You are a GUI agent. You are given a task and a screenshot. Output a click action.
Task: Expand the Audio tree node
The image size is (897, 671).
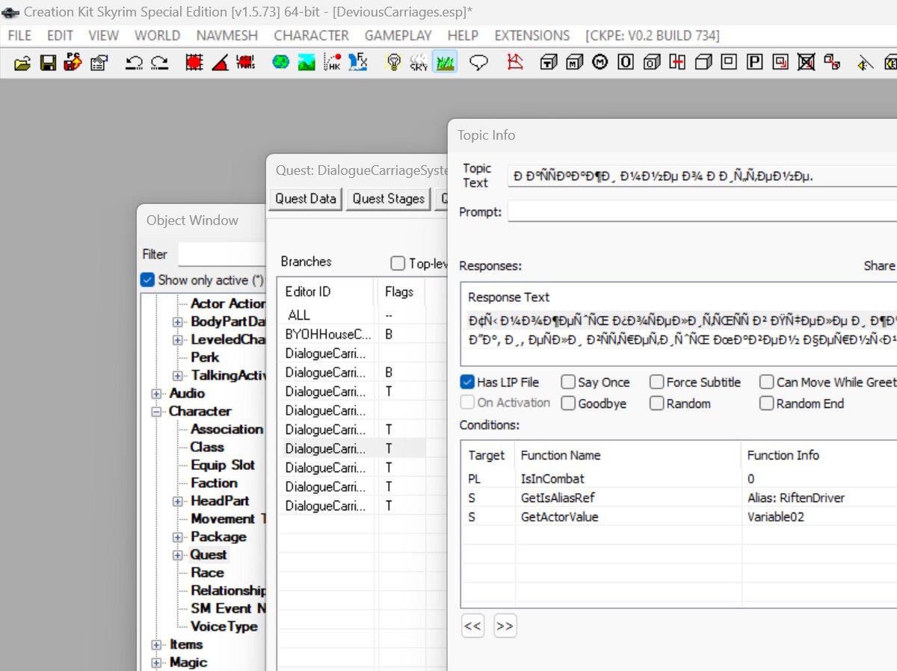(x=157, y=394)
